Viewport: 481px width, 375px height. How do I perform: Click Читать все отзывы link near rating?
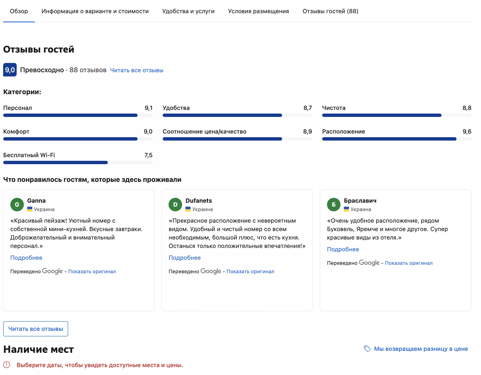tap(136, 70)
